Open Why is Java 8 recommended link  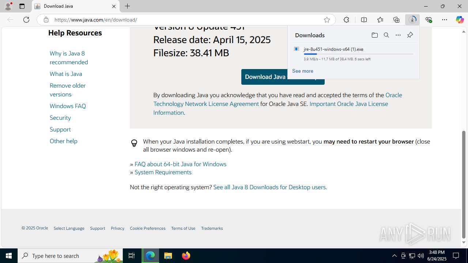point(69,58)
